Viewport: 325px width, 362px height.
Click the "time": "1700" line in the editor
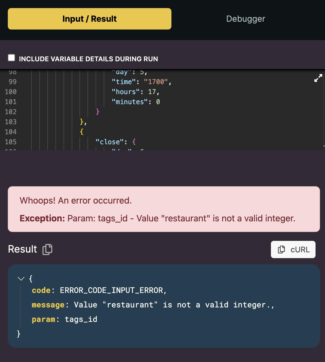click(142, 82)
